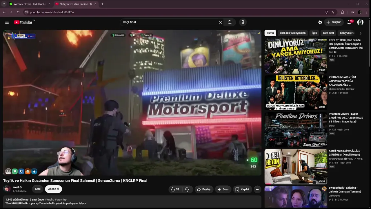The height and width of the screenshot is (209, 371).
Task: Reload the page
Action: pos(18,12)
